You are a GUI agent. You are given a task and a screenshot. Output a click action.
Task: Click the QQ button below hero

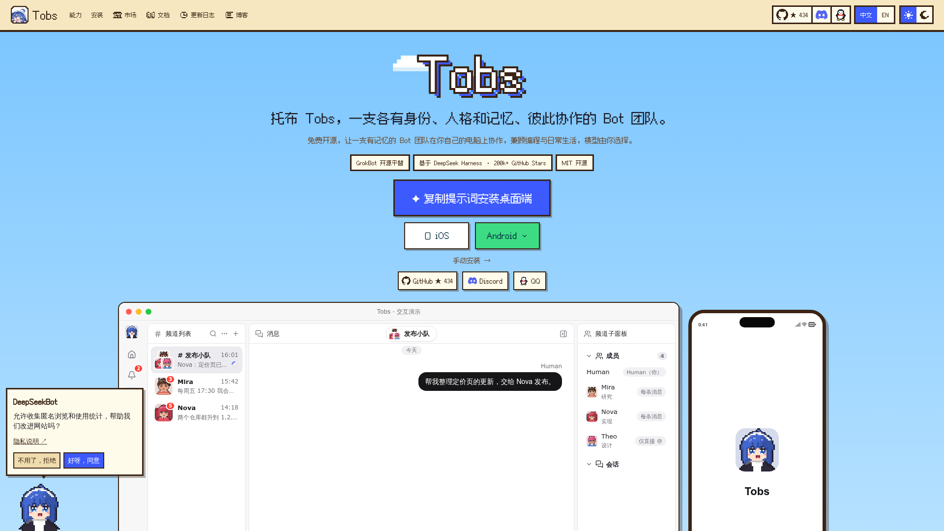(x=530, y=281)
